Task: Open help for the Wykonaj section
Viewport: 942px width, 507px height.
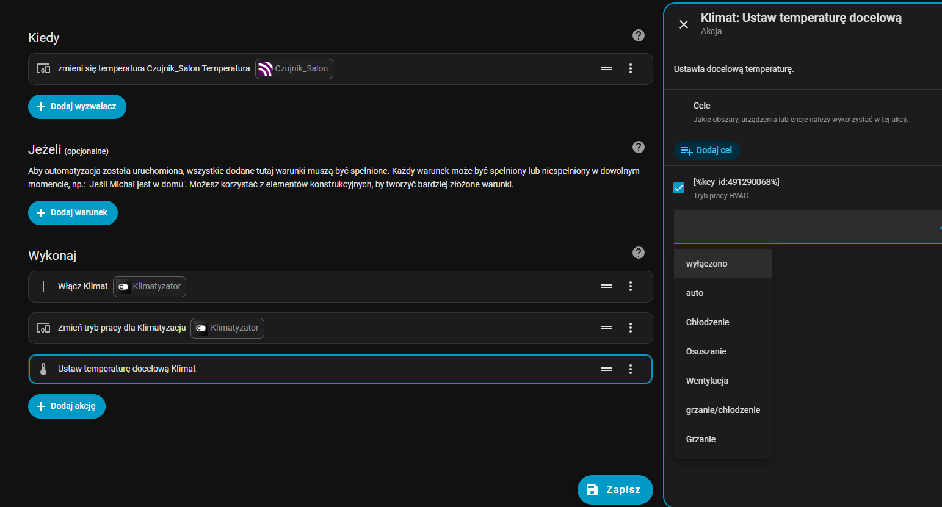Action: 639,253
